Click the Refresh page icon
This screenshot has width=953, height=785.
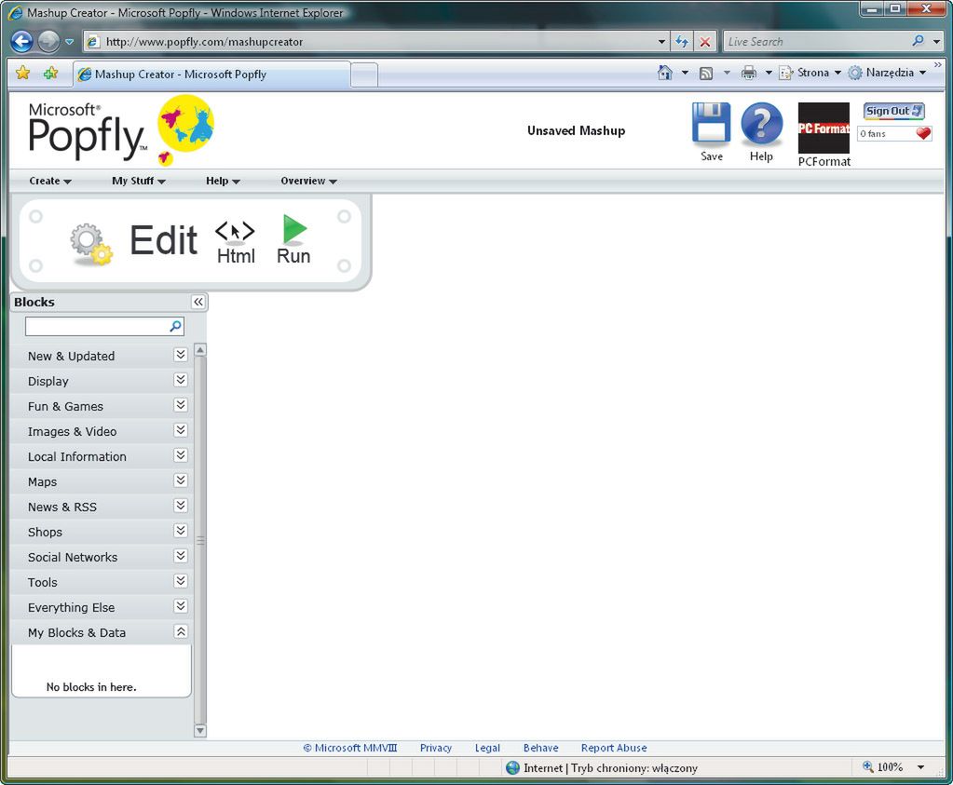click(x=682, y=41)
